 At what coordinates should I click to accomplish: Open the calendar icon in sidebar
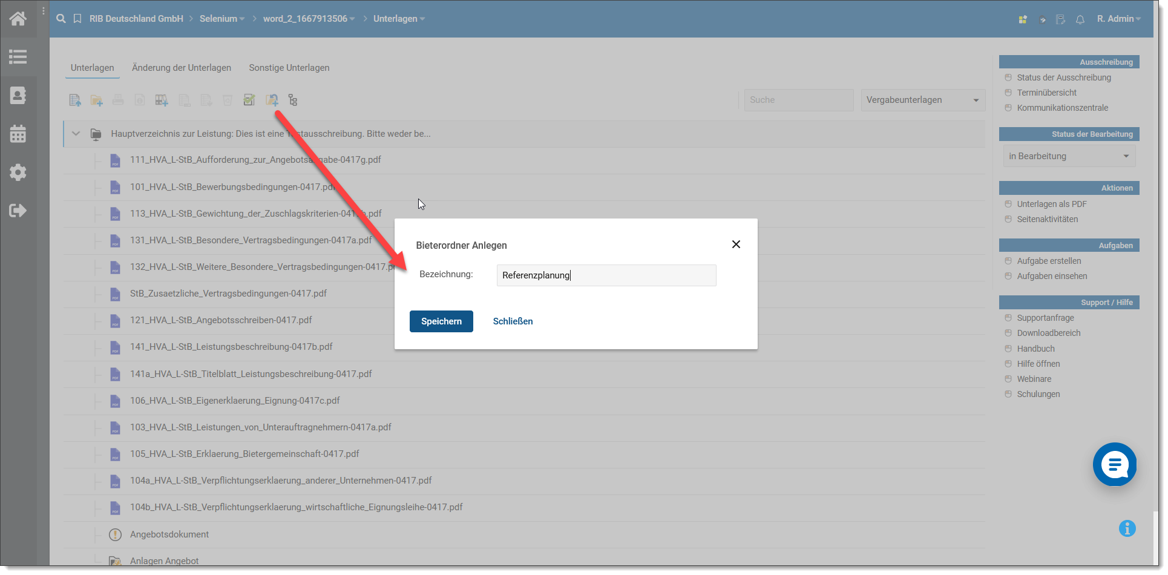click(18, 134)
